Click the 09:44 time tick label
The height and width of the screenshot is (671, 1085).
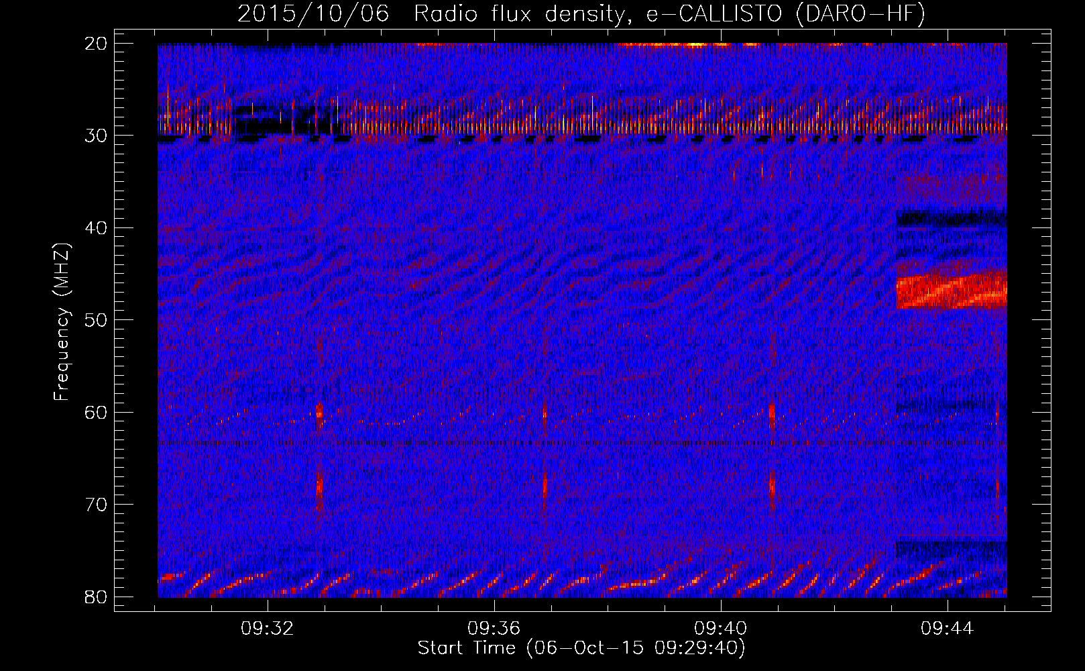coord(947,629)
